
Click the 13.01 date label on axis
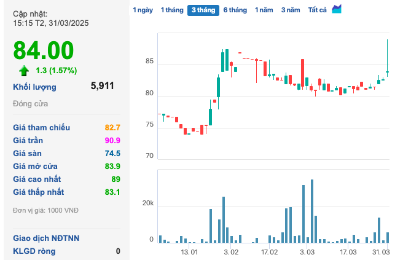tap(189, 252)
